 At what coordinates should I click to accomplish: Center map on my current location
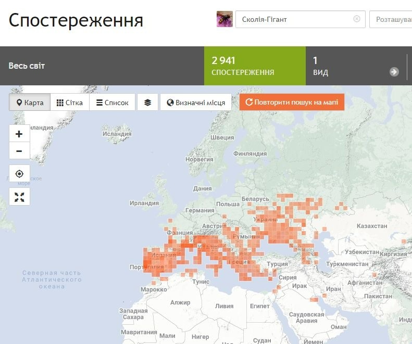(19, 174)
